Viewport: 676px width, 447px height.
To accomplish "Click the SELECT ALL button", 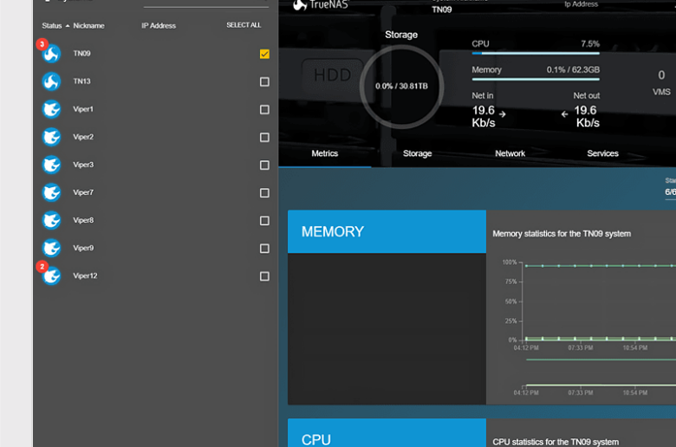I will [244, 25].
